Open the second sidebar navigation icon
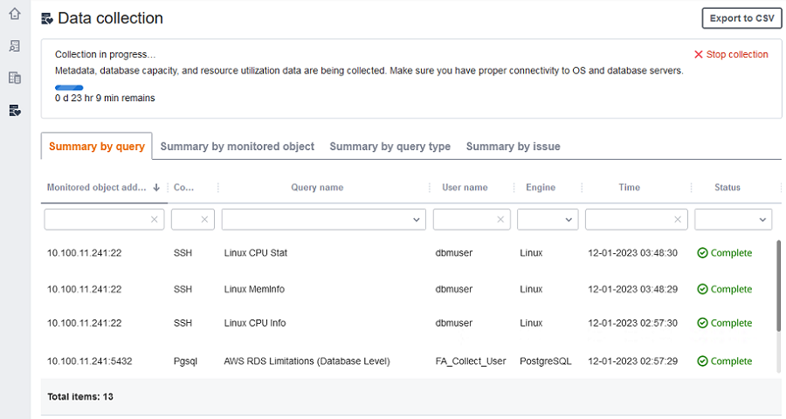786x419 pixels. (x=15, y=45)
